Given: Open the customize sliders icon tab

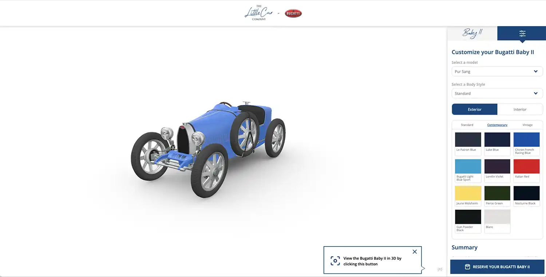Looking at the screenshot, I should (522, 33).
